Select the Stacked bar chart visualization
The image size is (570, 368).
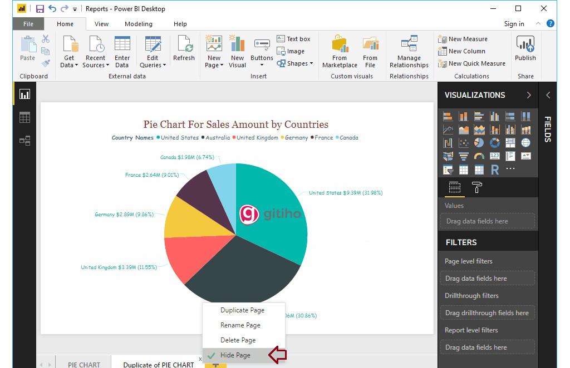[448, 116]
